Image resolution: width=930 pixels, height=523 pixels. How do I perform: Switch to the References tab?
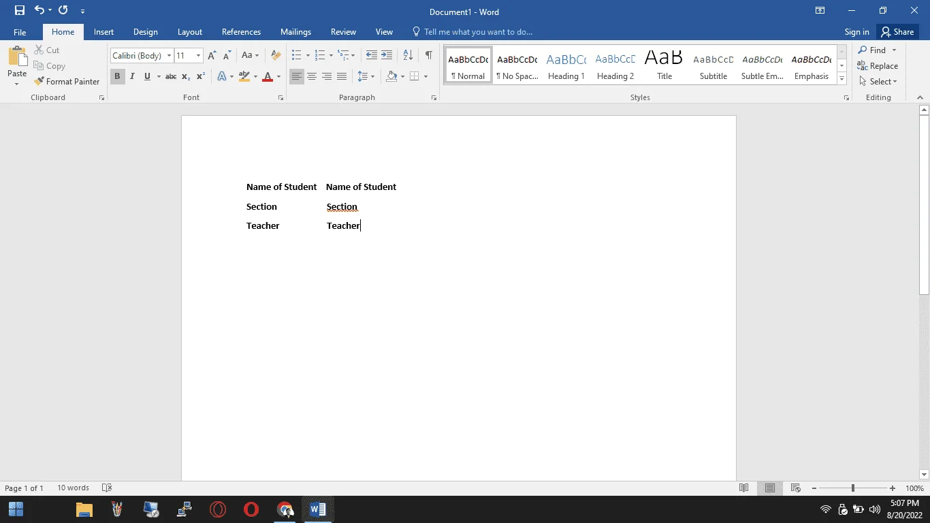coord(241,32)
